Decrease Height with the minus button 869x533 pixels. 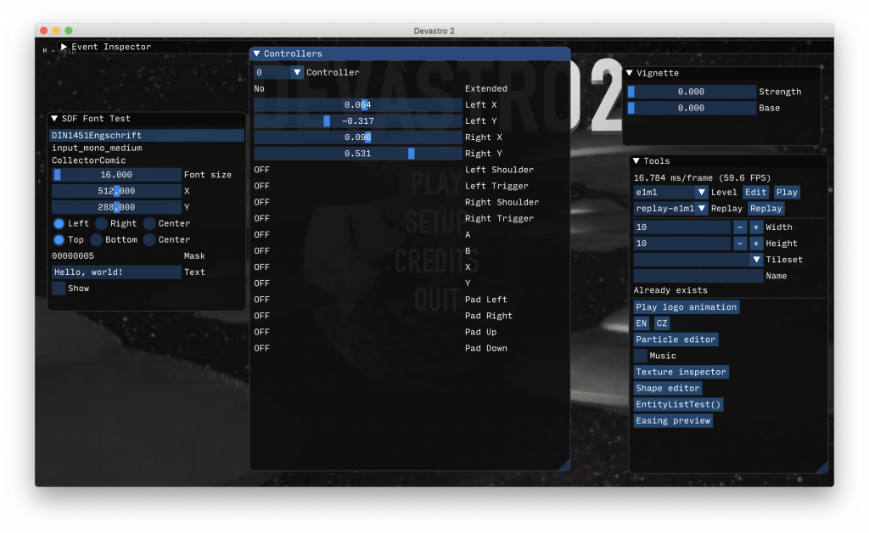[x=740, y=244]
